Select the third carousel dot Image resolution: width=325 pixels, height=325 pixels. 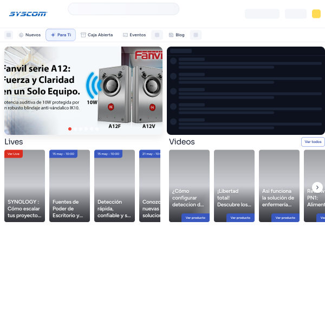(x=81, y=129)
